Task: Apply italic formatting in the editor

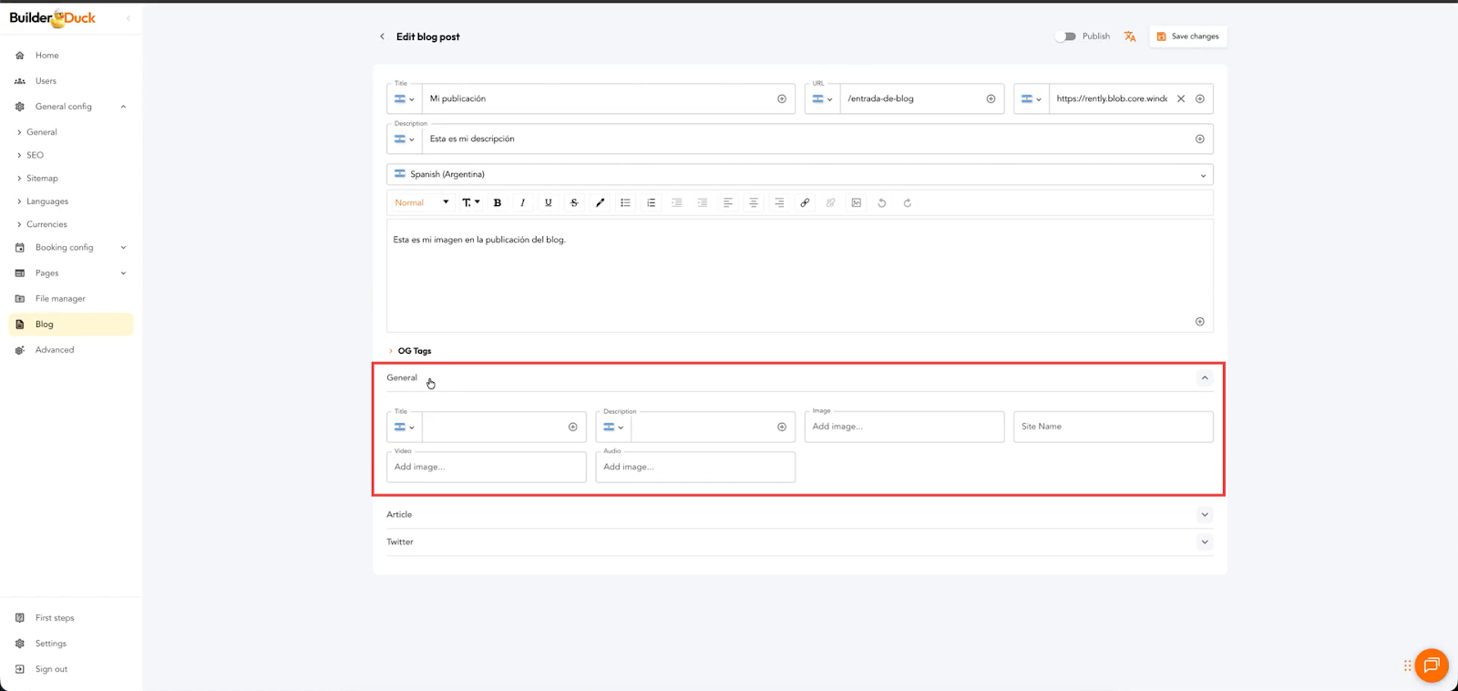Action: (522, 203)
